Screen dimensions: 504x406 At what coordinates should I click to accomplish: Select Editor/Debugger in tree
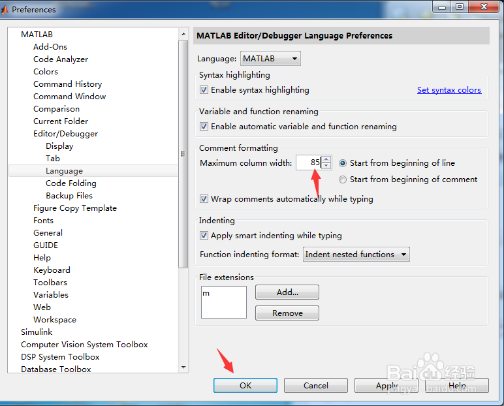(x=65, y=134)
